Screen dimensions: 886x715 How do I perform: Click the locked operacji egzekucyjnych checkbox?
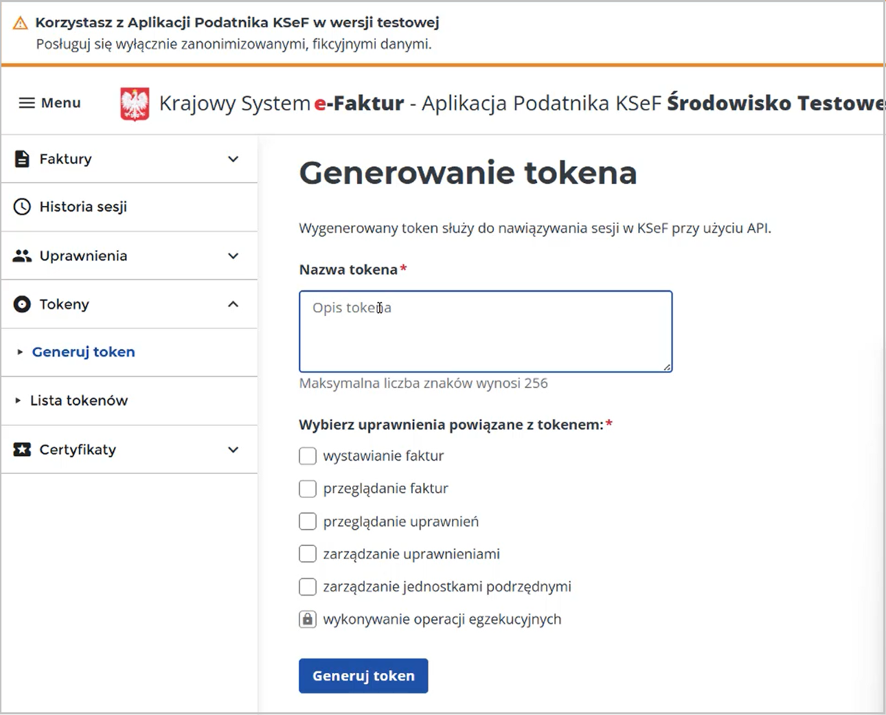[x=308, y=620]
